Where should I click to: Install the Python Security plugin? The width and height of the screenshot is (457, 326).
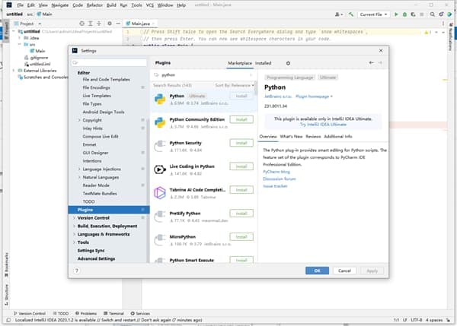[241, 143]
